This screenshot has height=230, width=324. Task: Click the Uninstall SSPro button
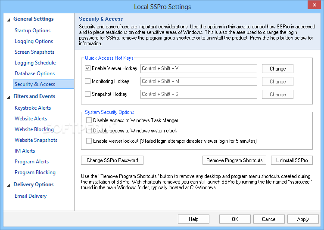[x=292, y=160]
